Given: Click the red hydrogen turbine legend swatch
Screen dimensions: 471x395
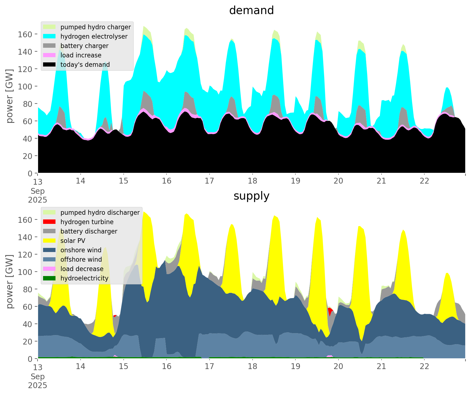Looking at the screenshot, I should click(x=49, y=222).
